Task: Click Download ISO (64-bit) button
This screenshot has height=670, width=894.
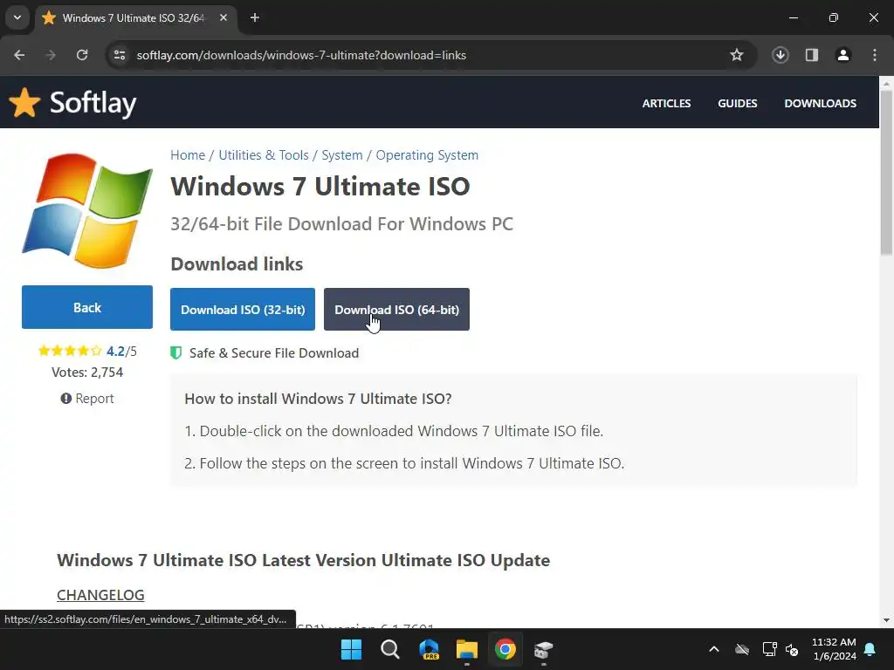Action: [396, 310]
